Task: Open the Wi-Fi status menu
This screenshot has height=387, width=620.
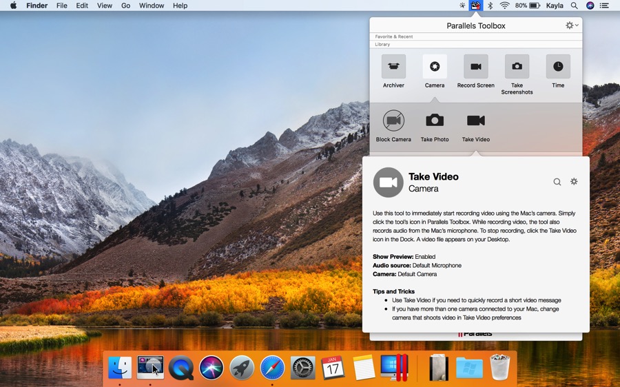Action: [505, 6]
